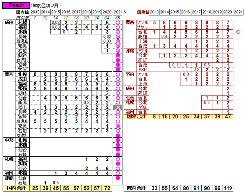The height and width of the screenshot is (195, 245).
Task: Click the 際内合計 value 33
Action: 154,188
